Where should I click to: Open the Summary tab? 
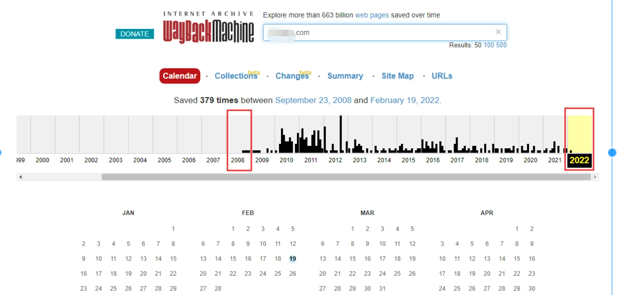(x=345, y=76)
